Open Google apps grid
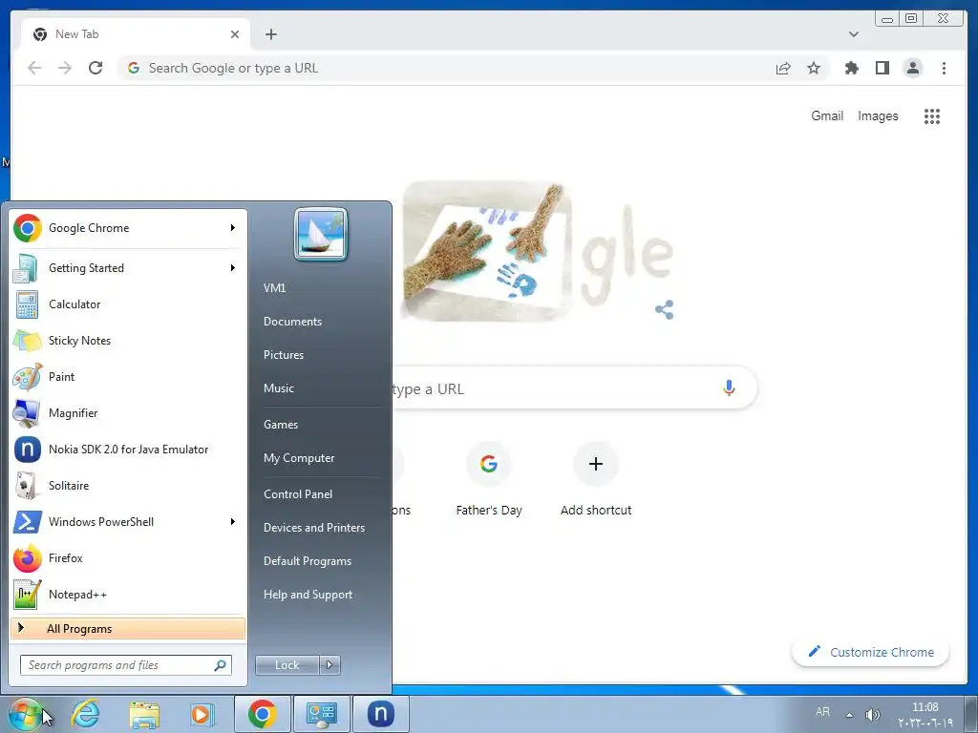This screenshot has height=733, width=978. click(x=932, y=115)
